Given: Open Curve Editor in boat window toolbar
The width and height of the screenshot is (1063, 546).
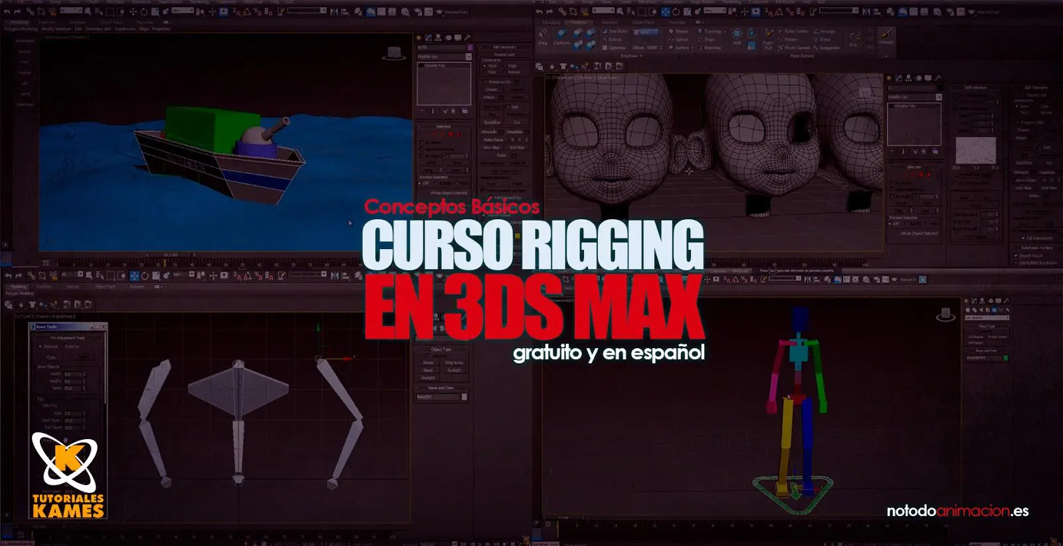Looking at the screenshot, I should [x=381, y=12].
